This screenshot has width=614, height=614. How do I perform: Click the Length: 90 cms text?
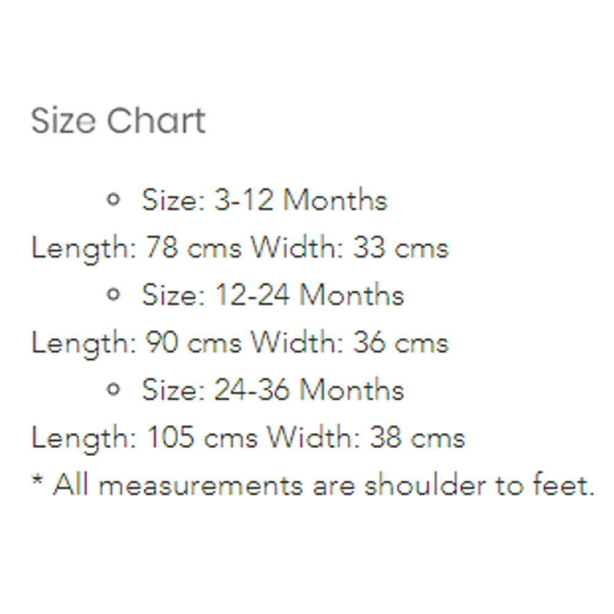point(136,343)
